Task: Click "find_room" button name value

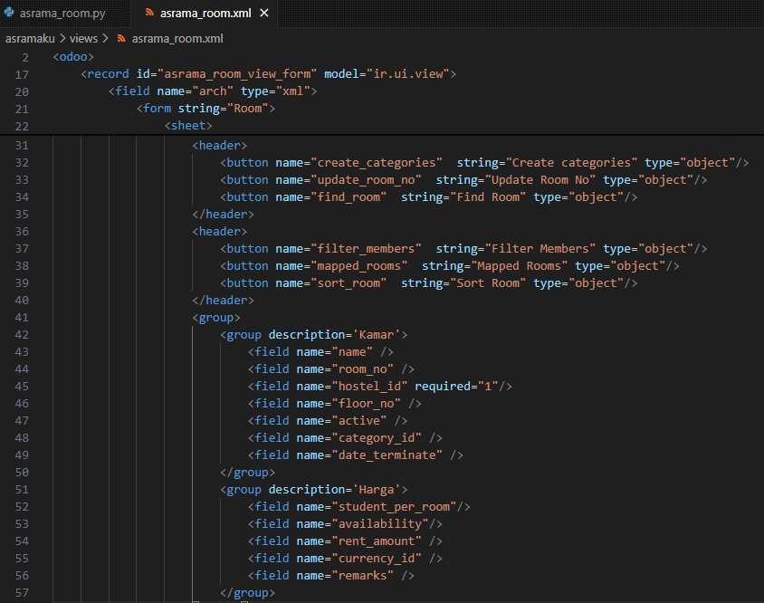Action: click(349, 197)
